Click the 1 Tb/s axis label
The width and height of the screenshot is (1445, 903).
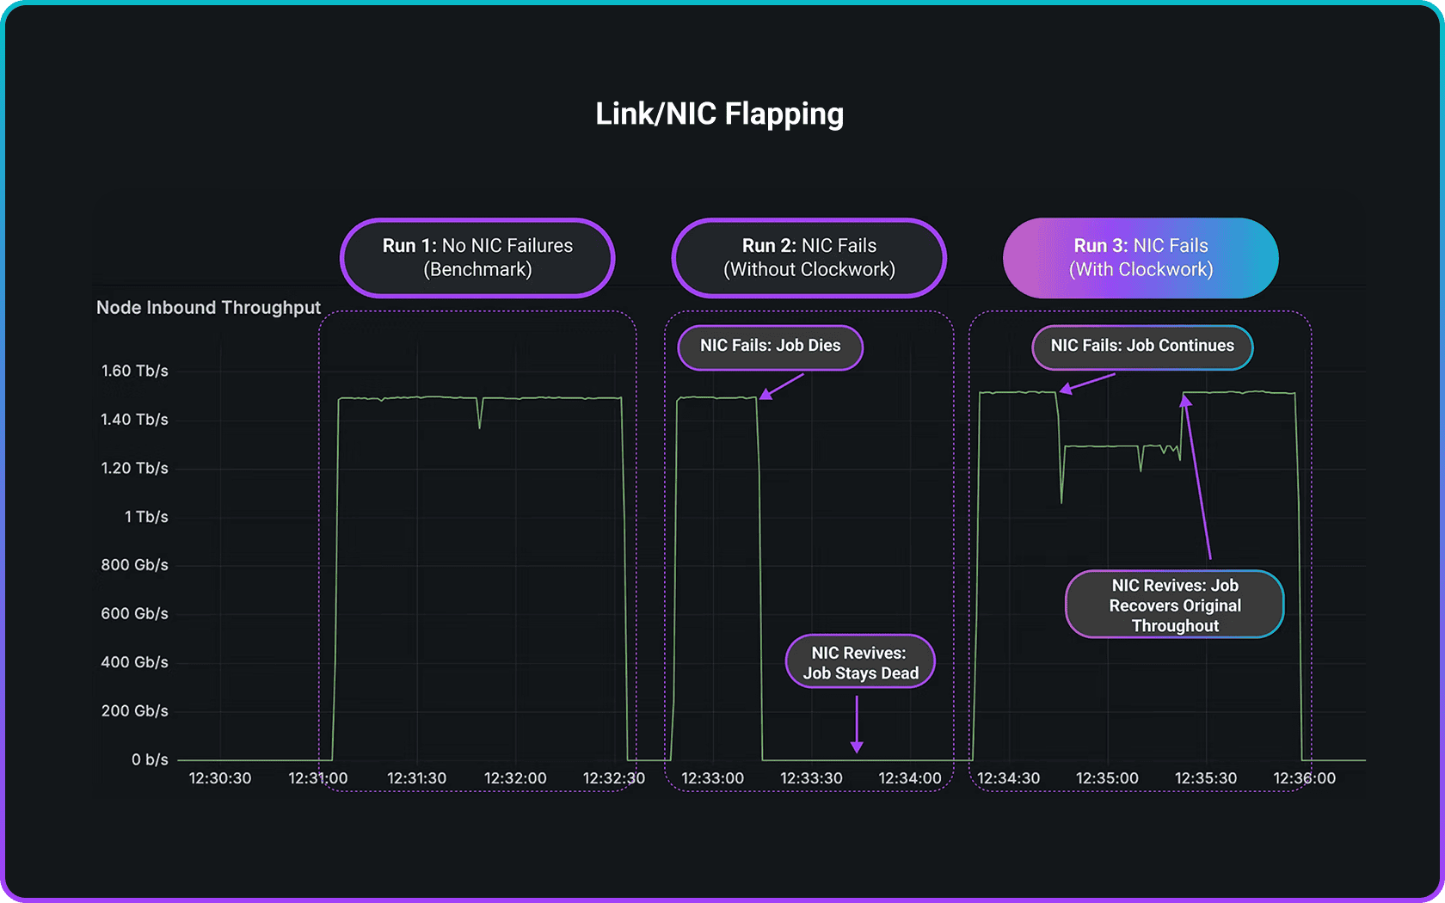pos(146,517)
